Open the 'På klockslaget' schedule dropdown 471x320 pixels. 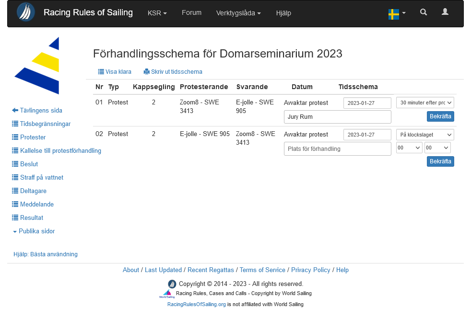(425, 135)
